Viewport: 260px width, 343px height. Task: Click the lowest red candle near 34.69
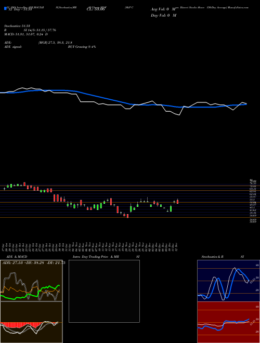coord(127,216)
